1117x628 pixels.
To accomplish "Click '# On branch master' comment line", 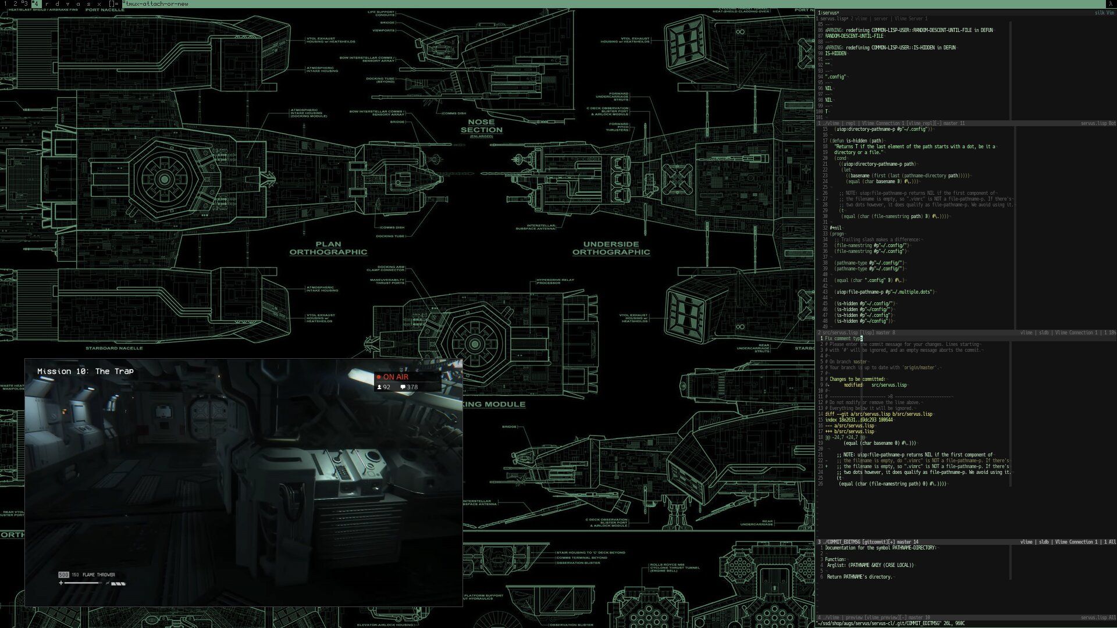I will tap(846, 362).
